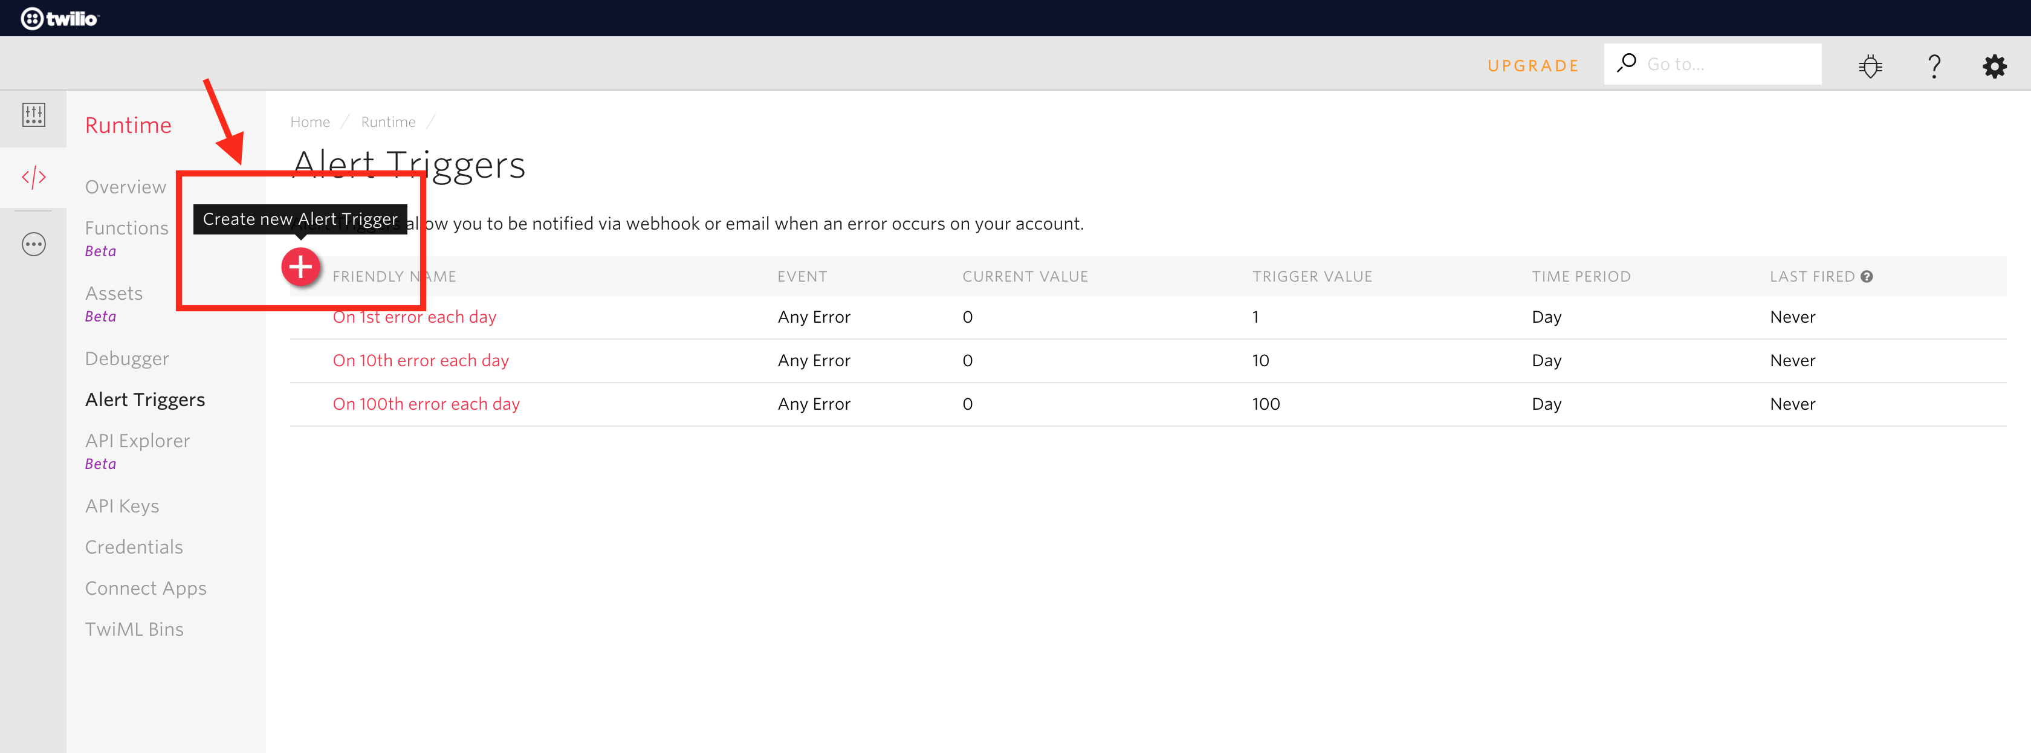Image resolution: width=2031 pixels, height=753 pixels.
Task: Open Connect Apps sidebar item
Action: pyautogui.click(x=146, y=588)
